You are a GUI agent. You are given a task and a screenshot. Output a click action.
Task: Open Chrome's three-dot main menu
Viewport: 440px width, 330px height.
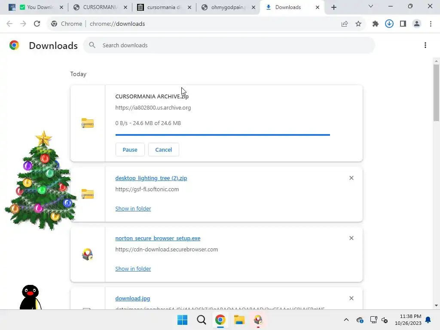pos(431,24)
